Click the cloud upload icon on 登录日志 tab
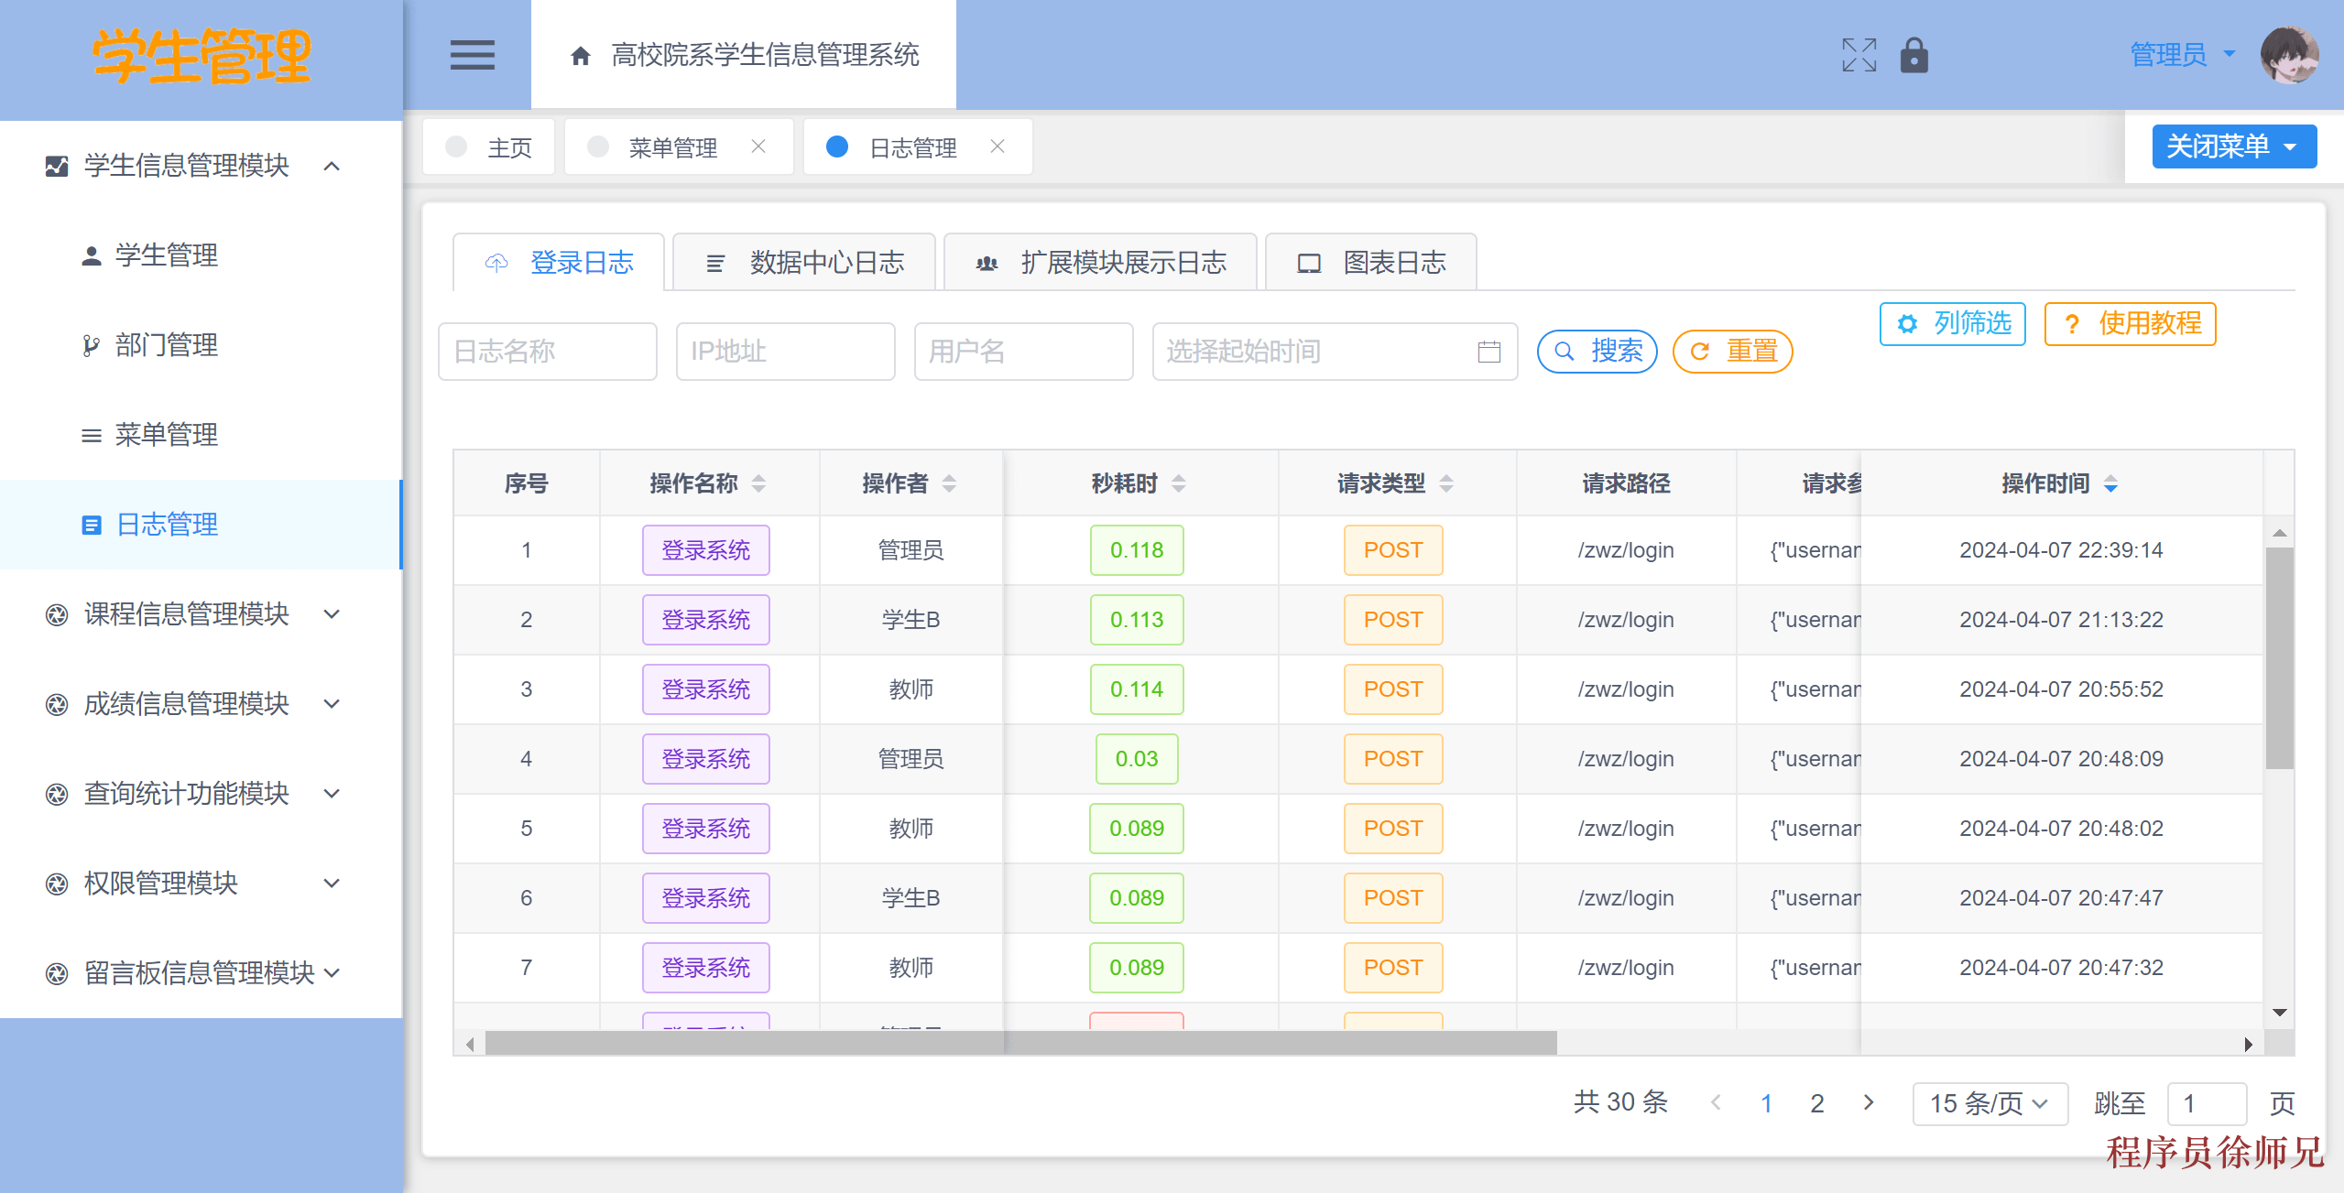 496,263
